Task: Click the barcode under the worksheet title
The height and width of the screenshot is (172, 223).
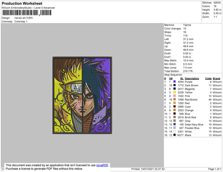Action: 27,13
